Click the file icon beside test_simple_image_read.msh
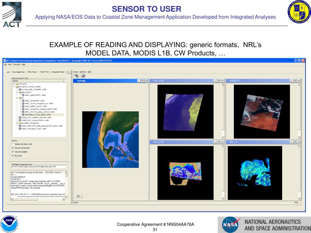311x233 pixels. pyautogui.click(x=23, y=109)
